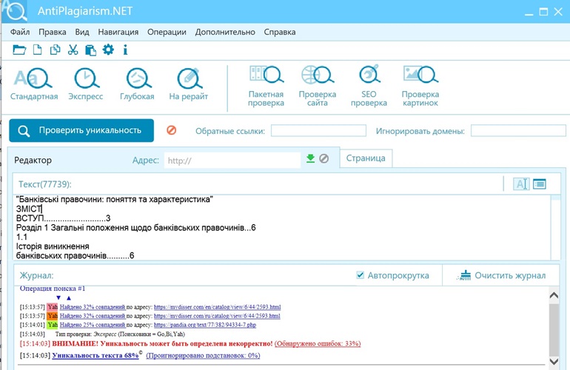Viewport: 570px width, 370px height.
Task: Open the Операции menu
Action: 167,32
